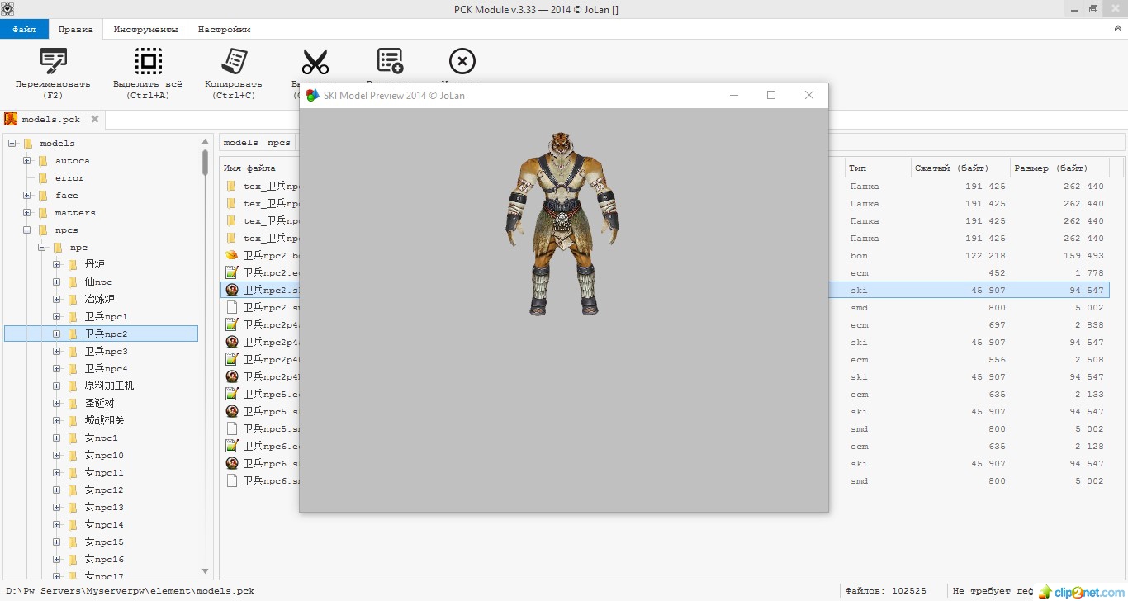
Task: Collapse the npcs folder node
Action: (x=27, y=230)
